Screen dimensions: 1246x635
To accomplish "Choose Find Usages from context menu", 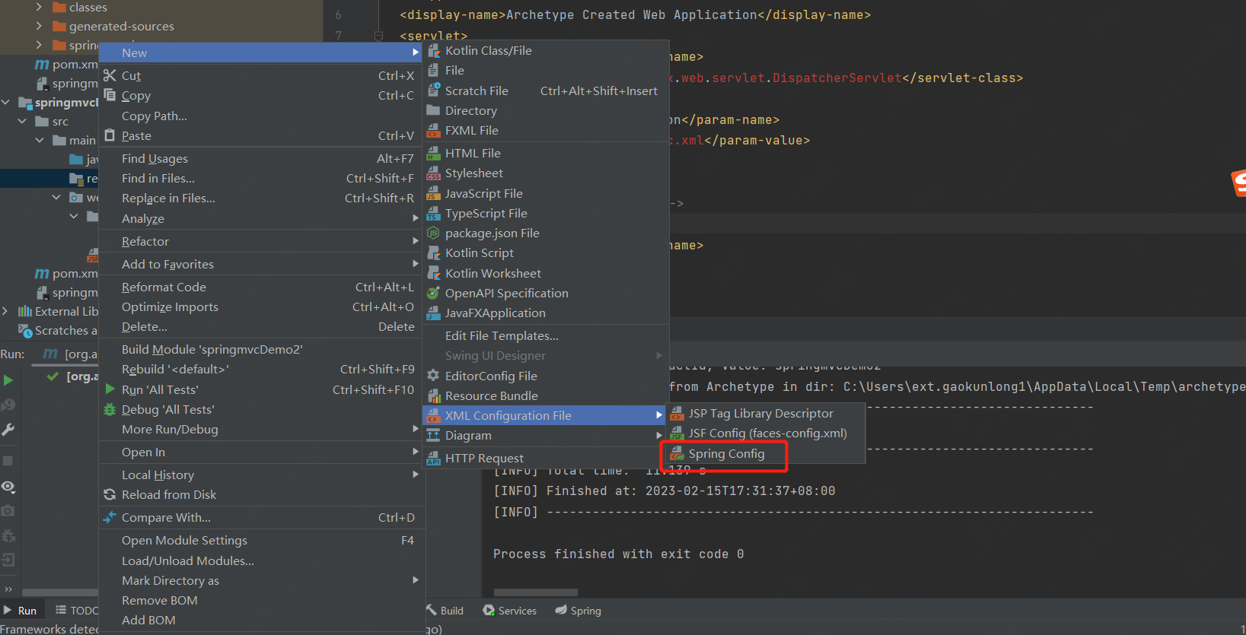I will 261,158.
